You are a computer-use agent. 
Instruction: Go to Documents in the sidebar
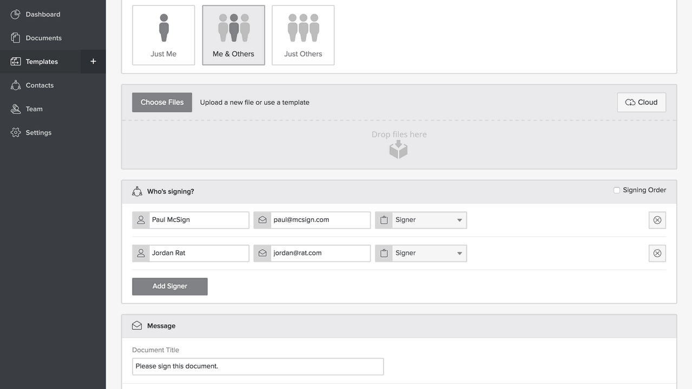click(x=43, y=38)
